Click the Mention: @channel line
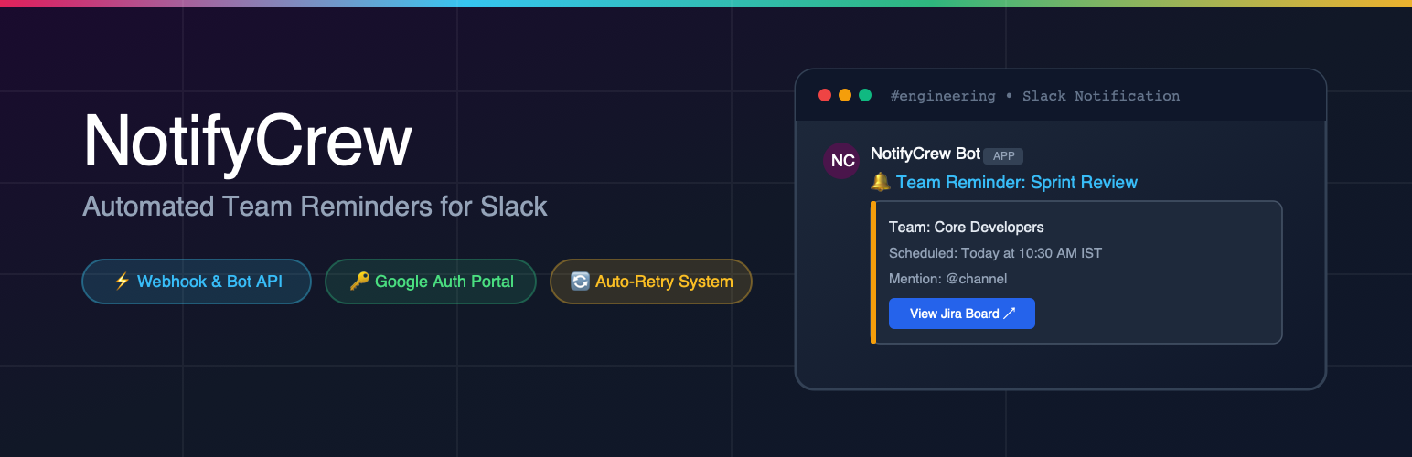This screenshot has height=457, width=1412. pyautogui.click(x=948, y=279)
